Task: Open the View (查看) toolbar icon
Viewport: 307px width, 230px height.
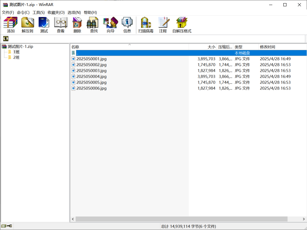Action: (x=61, y=25)
